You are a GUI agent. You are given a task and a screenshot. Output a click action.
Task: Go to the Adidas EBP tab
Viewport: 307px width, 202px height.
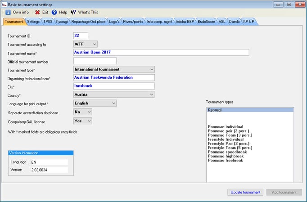(183, 21)
